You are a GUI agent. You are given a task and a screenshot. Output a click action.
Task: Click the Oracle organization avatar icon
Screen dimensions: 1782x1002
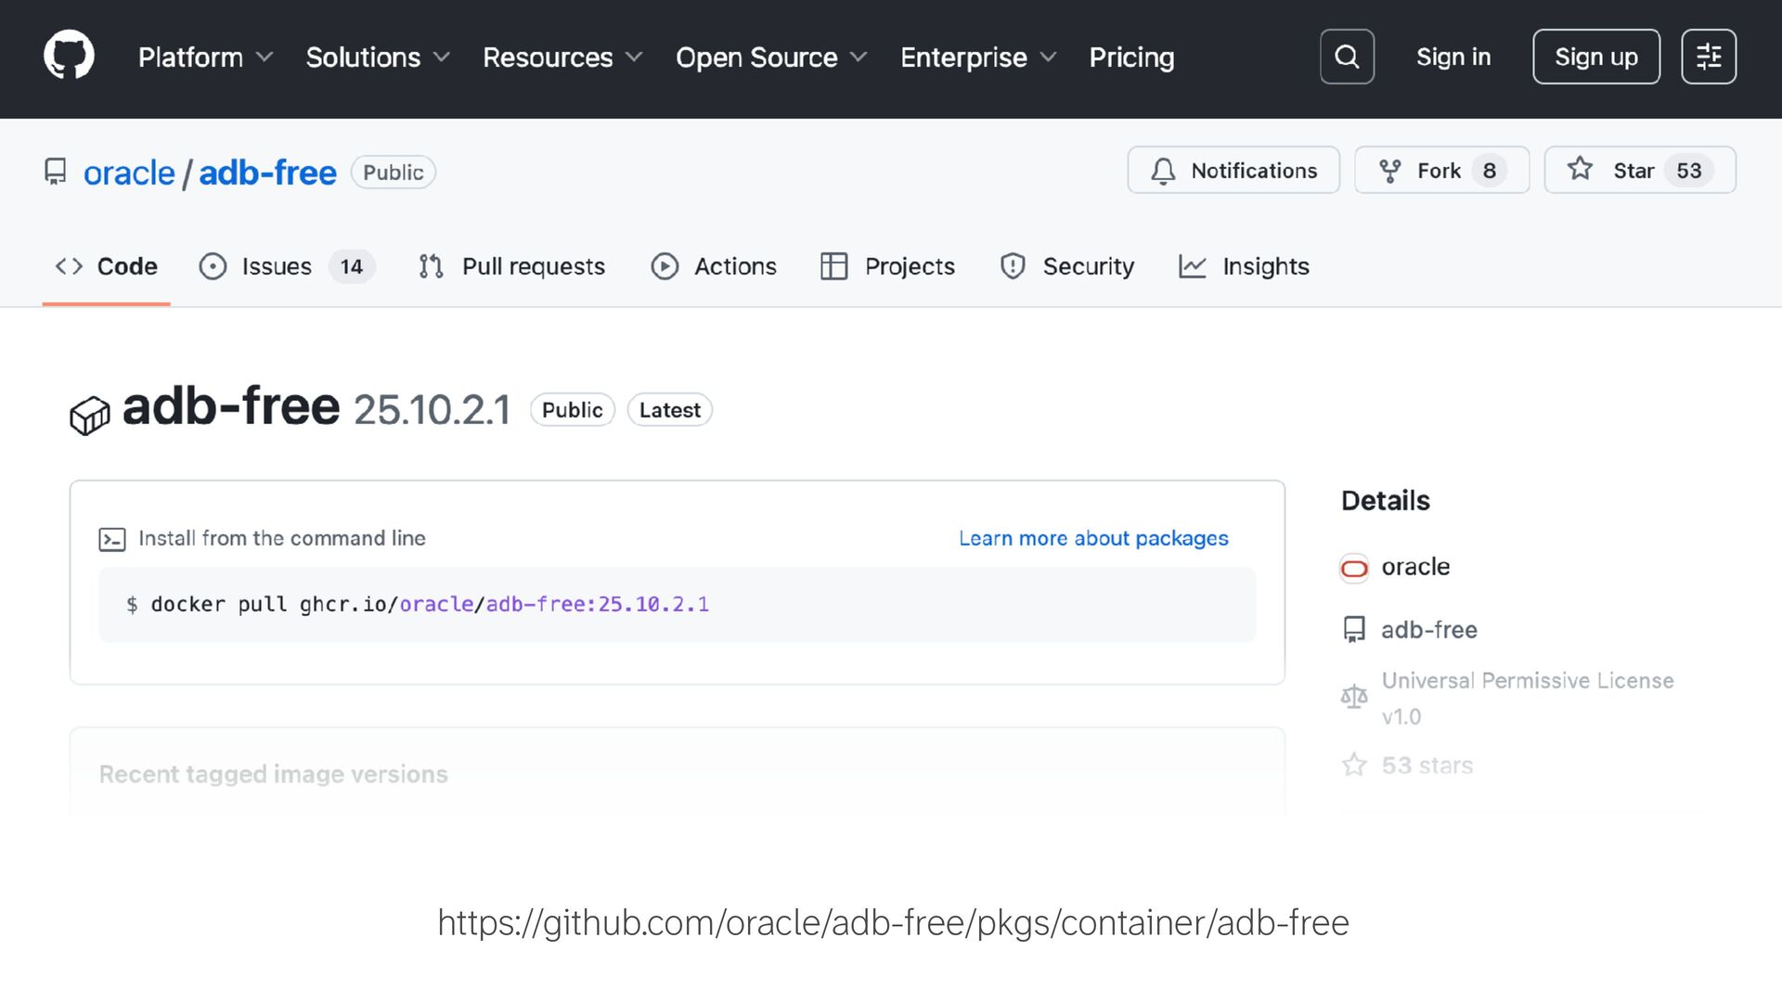pos(1354,568)
